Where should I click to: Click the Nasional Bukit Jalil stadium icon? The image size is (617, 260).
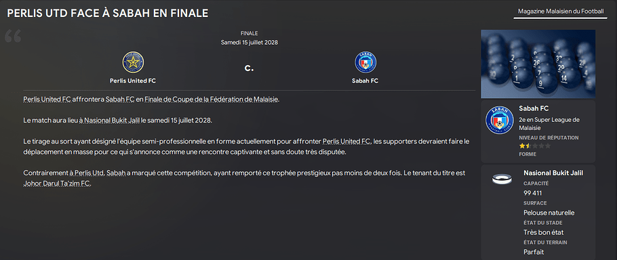[502, 179]
